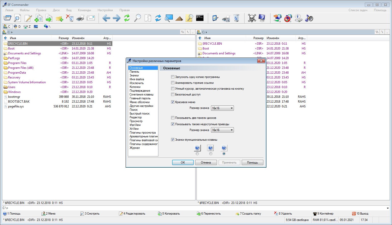Click the blue forward arrow icon
This screenshot has width=392, height=225.
[x=116, y=18]
